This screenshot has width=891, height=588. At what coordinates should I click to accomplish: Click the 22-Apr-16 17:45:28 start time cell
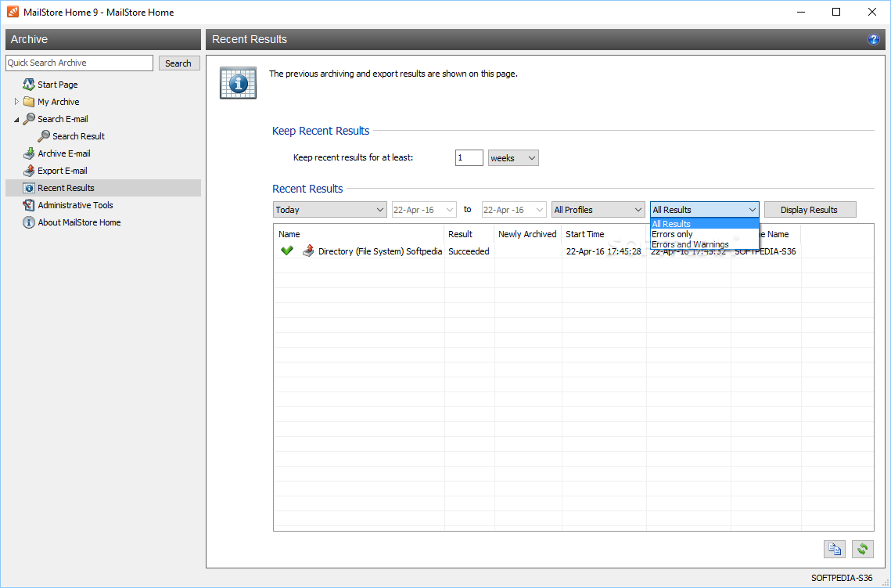603,251
